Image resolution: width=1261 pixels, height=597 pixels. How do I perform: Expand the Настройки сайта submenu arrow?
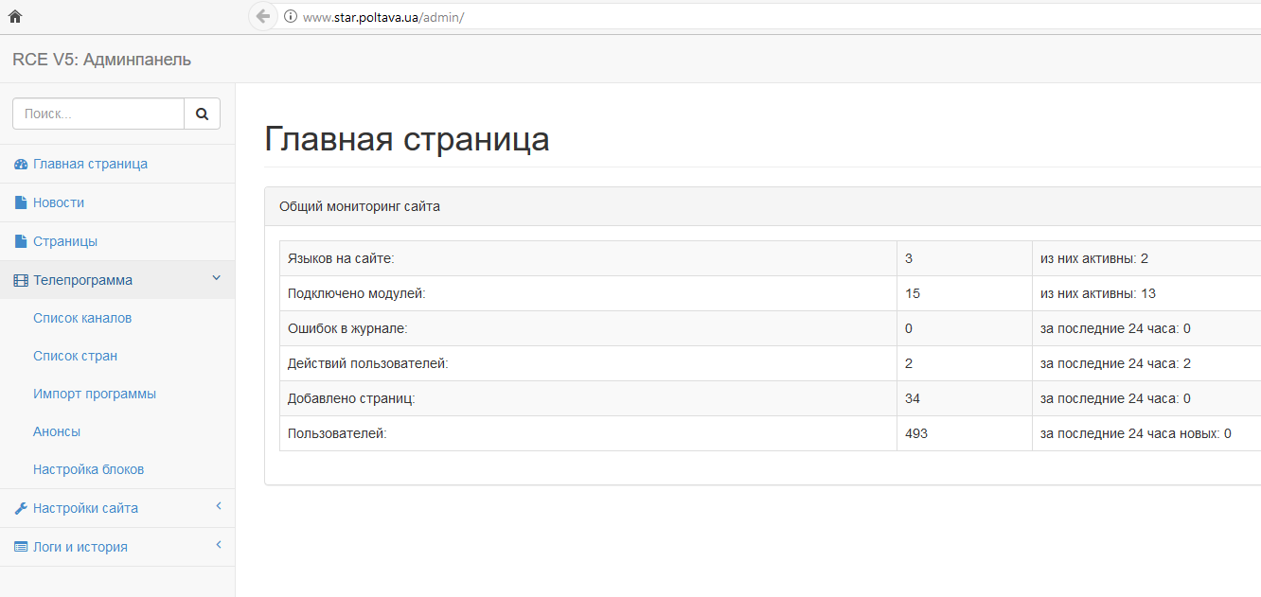tap(218, 506)
